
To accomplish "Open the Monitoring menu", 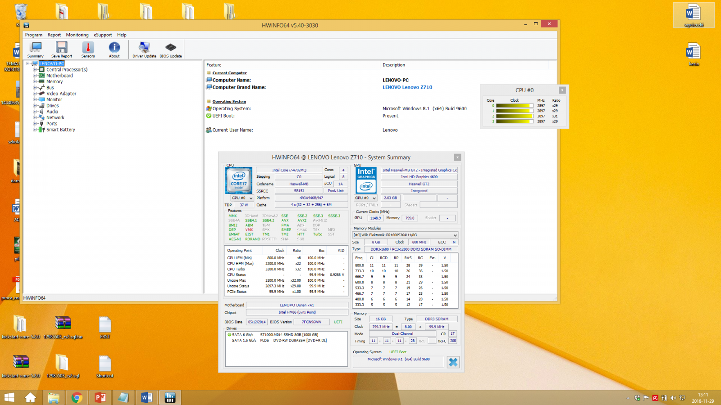I will point(77,35).
